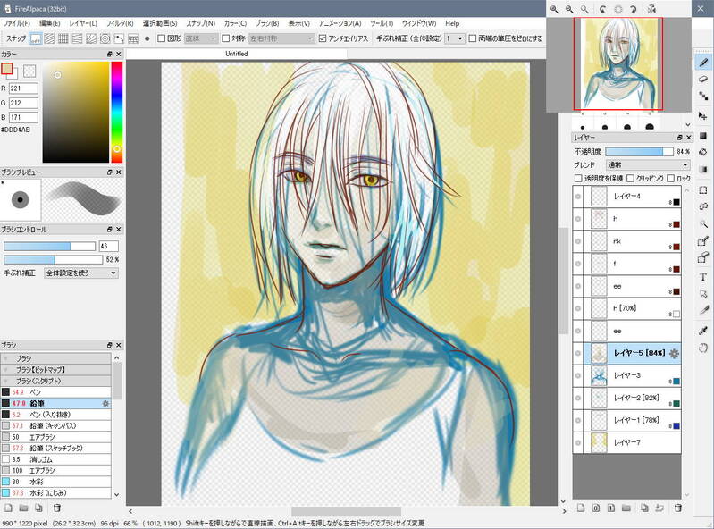This screenshot has width=714, height=529.
Task: Toggle アンチエイリアス antialiasing checkbox
Action: pos(323,38)
